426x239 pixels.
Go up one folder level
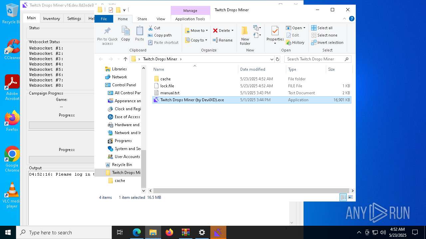click(x=125, y=59)
